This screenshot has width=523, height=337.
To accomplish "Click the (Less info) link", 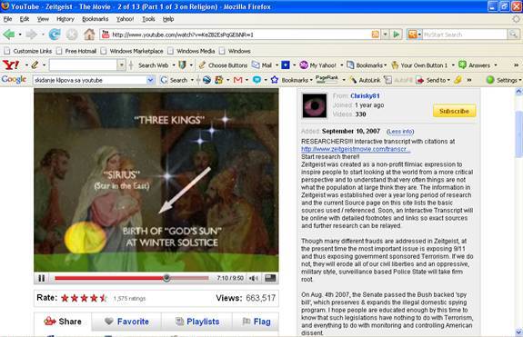I will [400, 132].
